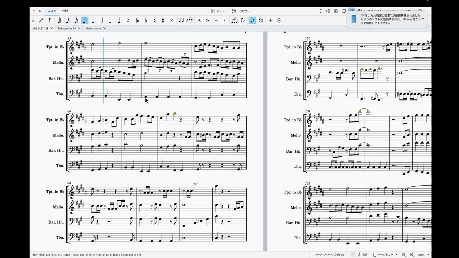Viewport: 459px width, 258px height.
Task: Select the 16th note duration
Action: [x=76, y=20]
